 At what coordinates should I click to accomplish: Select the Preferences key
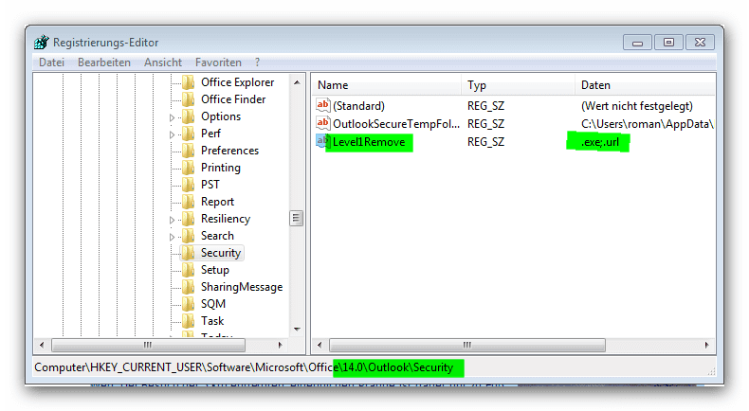pos(229,151)
